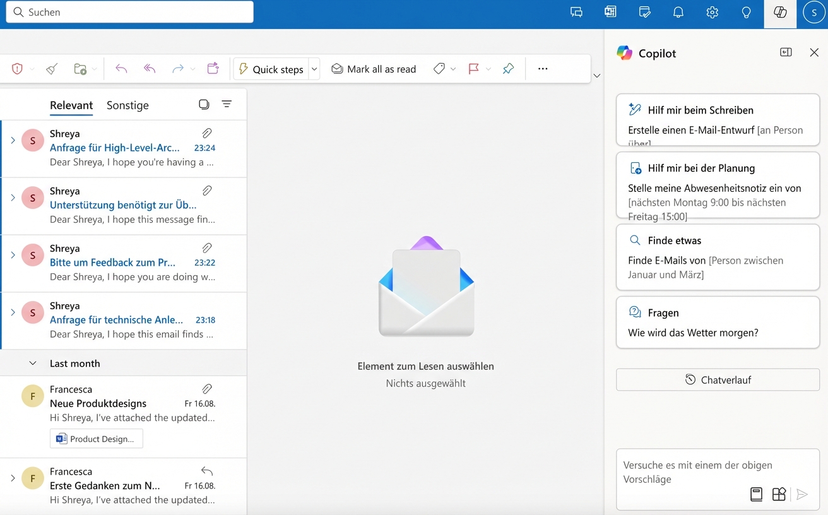The width and height of the screenshot is (828, 515).
Task: Click Mark all as read
Action: pyautogui.click(x=374, y=69)
